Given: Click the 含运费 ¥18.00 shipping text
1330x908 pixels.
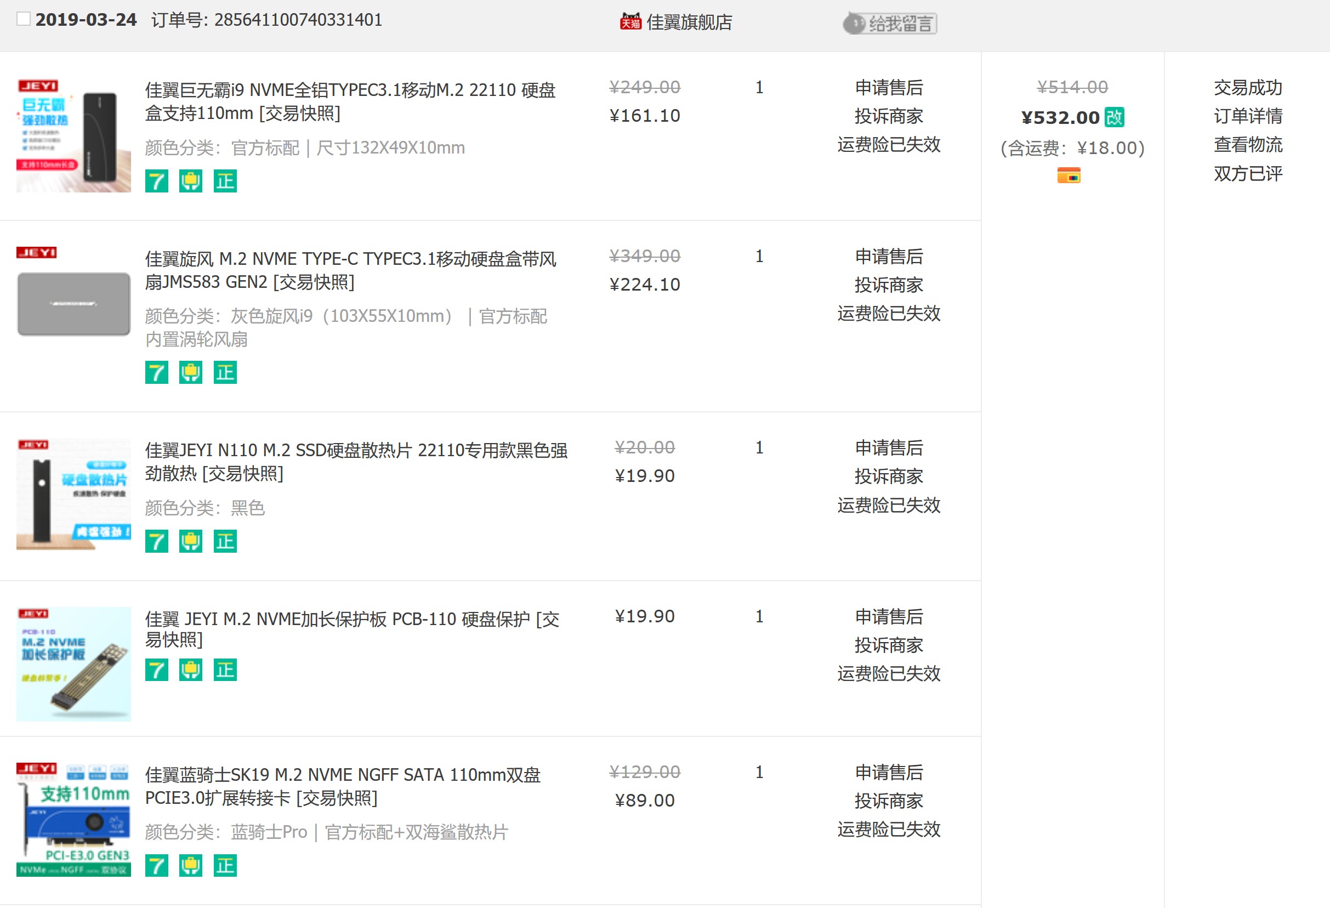Looking at the screenshot, I should [x=1072, y=148].
